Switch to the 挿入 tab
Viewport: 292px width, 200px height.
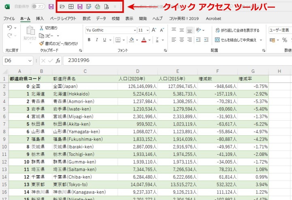pyautogui.click(x=40, y=18)
